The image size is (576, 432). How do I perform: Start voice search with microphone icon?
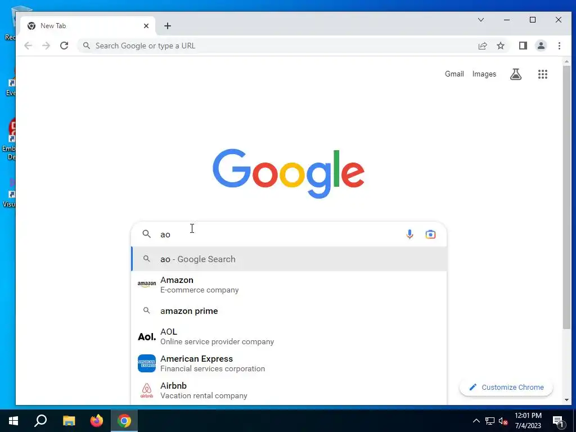point(409,234)
